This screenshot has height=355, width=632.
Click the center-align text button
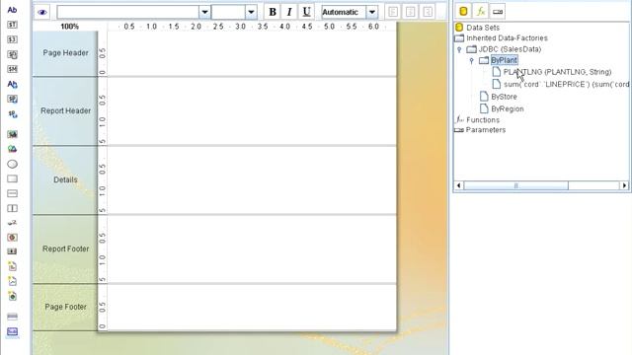pos(411,12)
